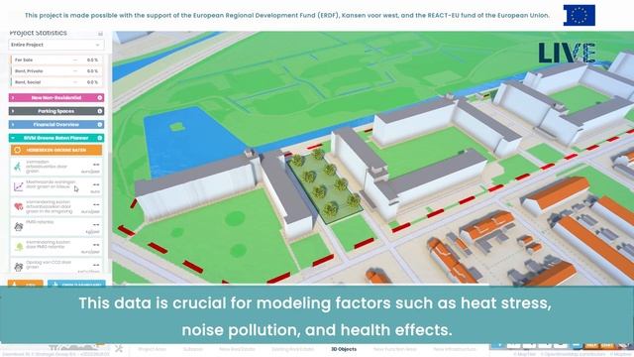Image resolution: width=634 pixels, height=357 pixels.
Task: Click the Project Statistics panel corner icon
Action: (x=100, y=33)
